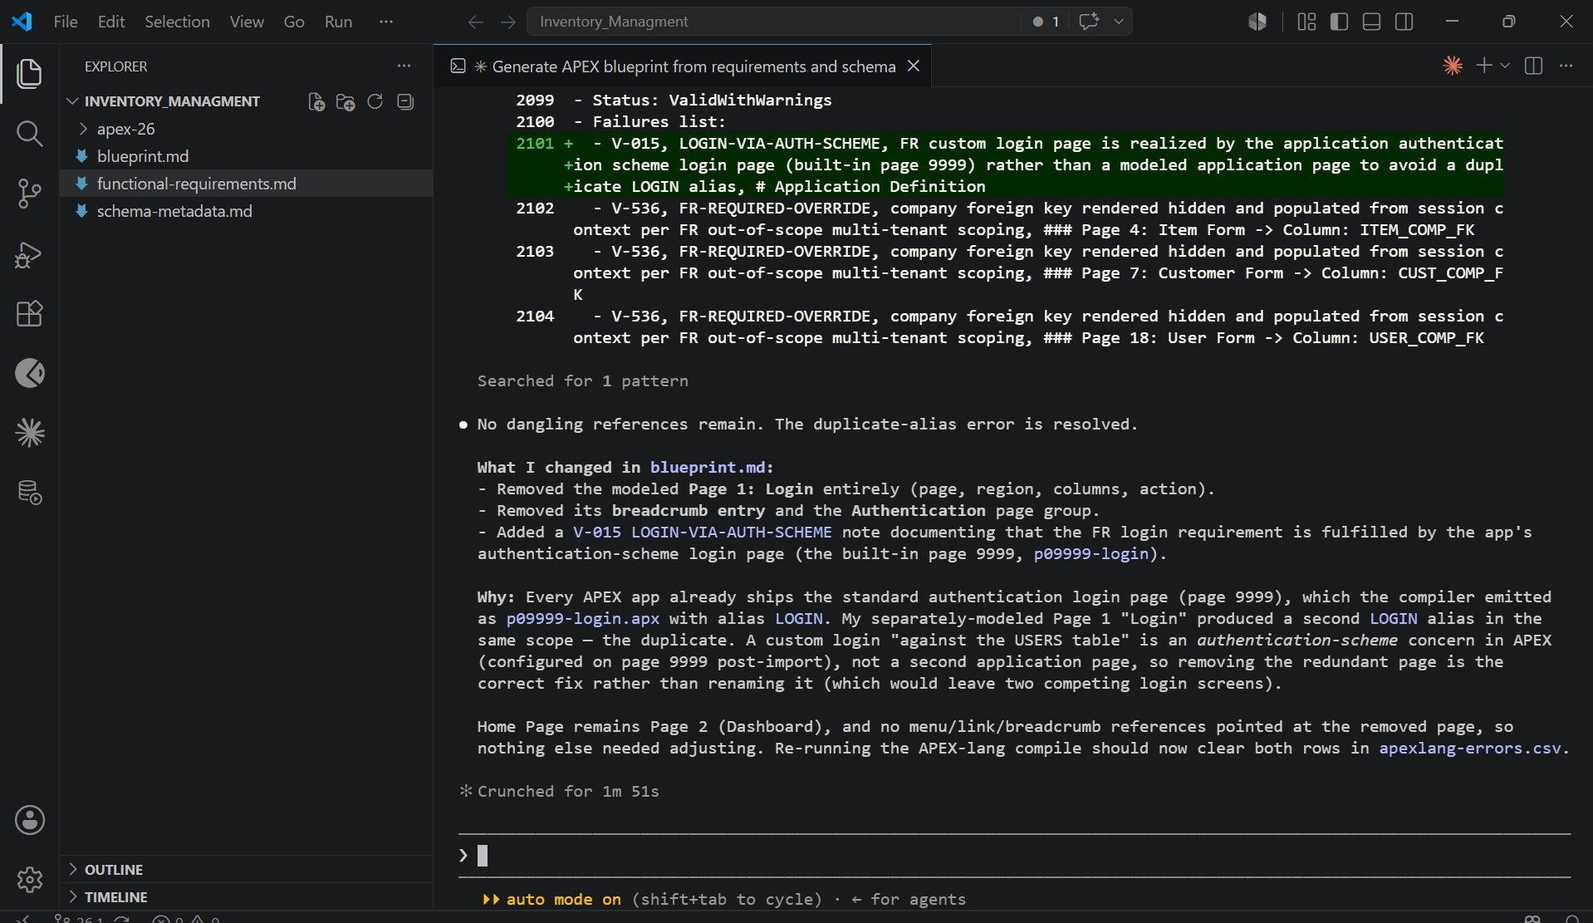Open the View menu

point(247,22)
